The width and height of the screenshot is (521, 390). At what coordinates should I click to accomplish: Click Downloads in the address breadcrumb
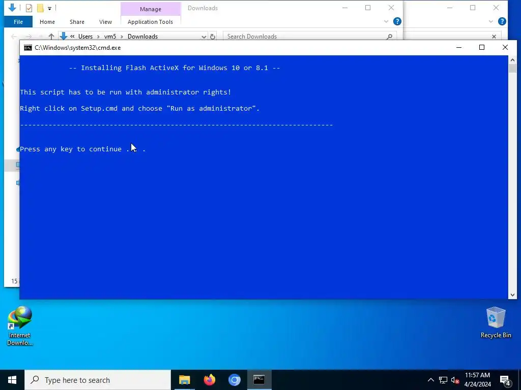[142, 37]
